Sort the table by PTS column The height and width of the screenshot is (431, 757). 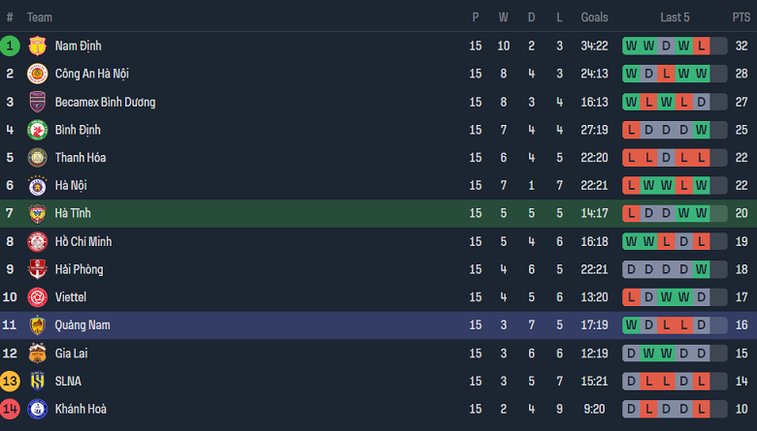tap(741, 17)
